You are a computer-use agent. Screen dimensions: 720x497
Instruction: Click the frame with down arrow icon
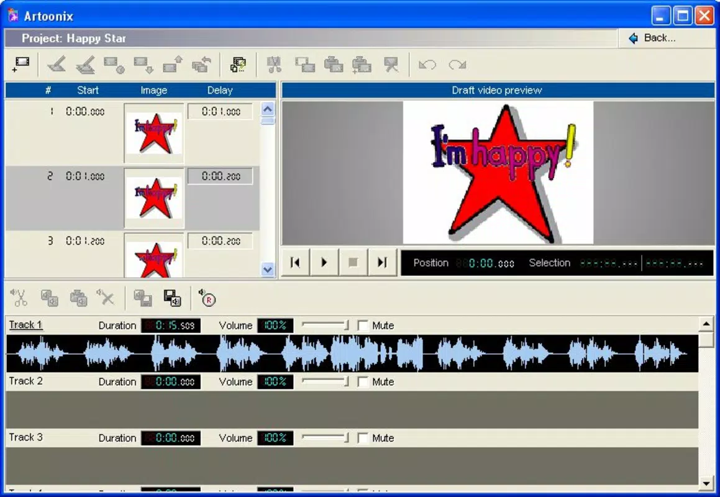point(144,65)
